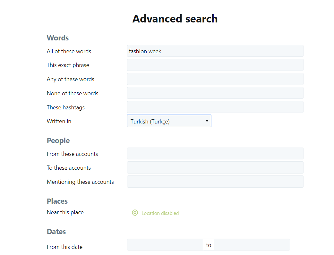Click the Advanced search heading
The image size is (334, 255).
pos(175,19)
